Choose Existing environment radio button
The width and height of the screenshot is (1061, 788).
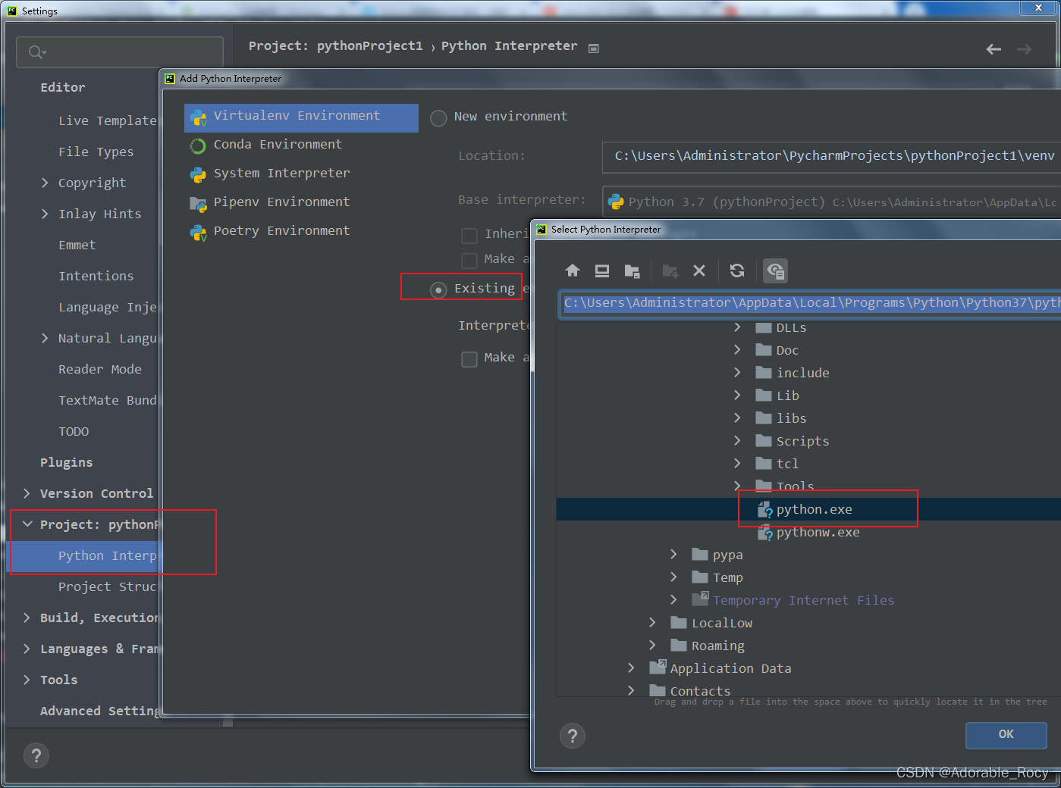click(438, 290)
